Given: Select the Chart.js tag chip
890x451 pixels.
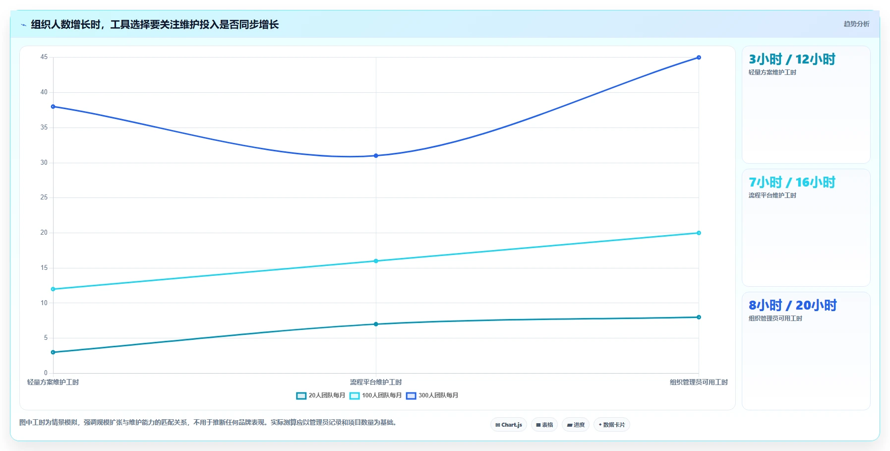Looking at the screenshot, I should tap(509, 425).
